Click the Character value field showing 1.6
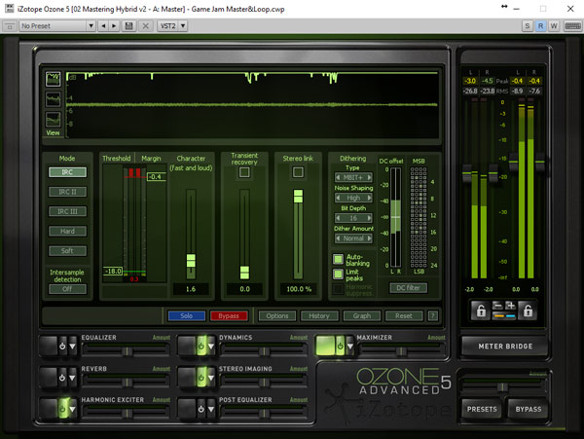 click(x=190, y=289)
